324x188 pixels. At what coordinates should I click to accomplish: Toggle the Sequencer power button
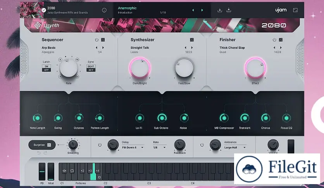(97, 40)
